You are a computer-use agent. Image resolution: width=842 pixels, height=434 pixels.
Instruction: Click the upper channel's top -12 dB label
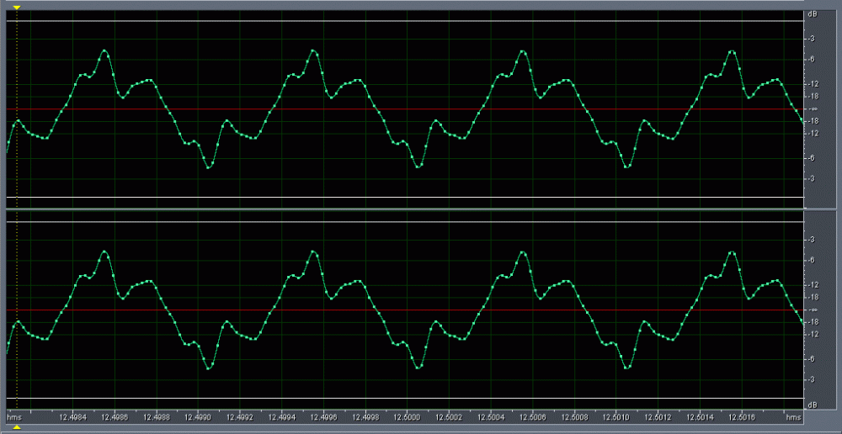click(813, 84)
